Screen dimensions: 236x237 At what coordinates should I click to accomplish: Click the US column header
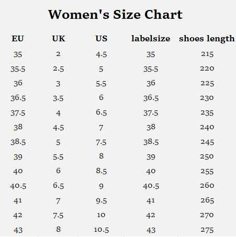coord(102,39)
